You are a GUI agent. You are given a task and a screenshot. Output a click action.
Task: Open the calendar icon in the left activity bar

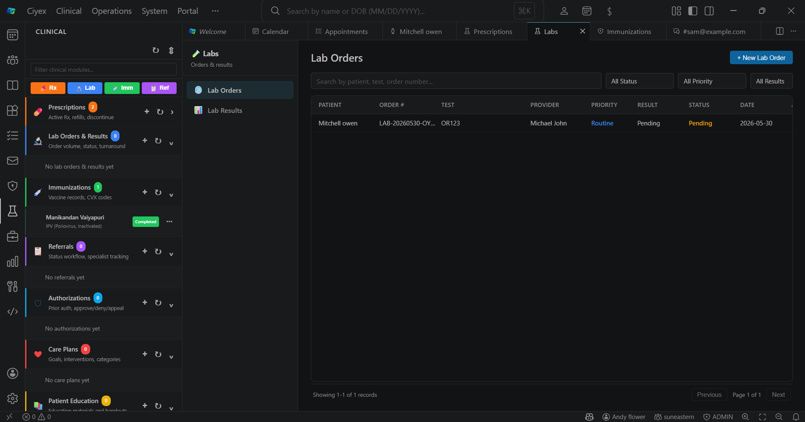coord(13,35)
